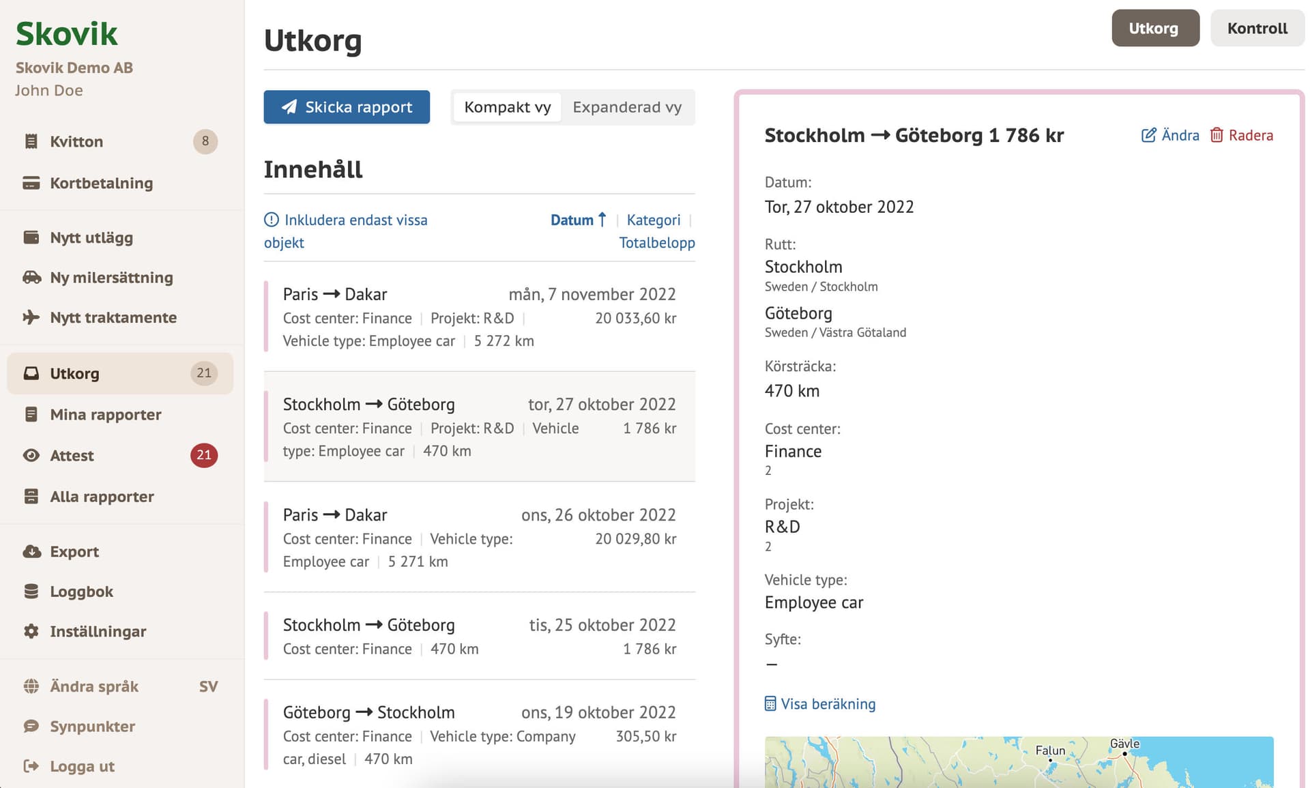Click the Alla rapporter archive icon

tap(31, 496)
